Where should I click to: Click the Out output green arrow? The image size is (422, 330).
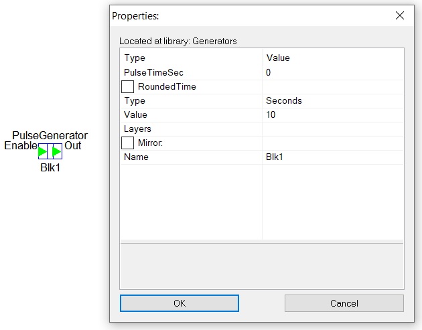tap(56, 152)
